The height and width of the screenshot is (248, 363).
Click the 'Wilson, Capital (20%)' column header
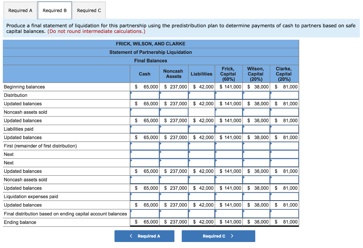256,74
